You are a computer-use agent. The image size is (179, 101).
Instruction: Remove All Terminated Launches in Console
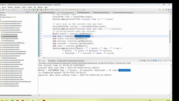(144, 61)
